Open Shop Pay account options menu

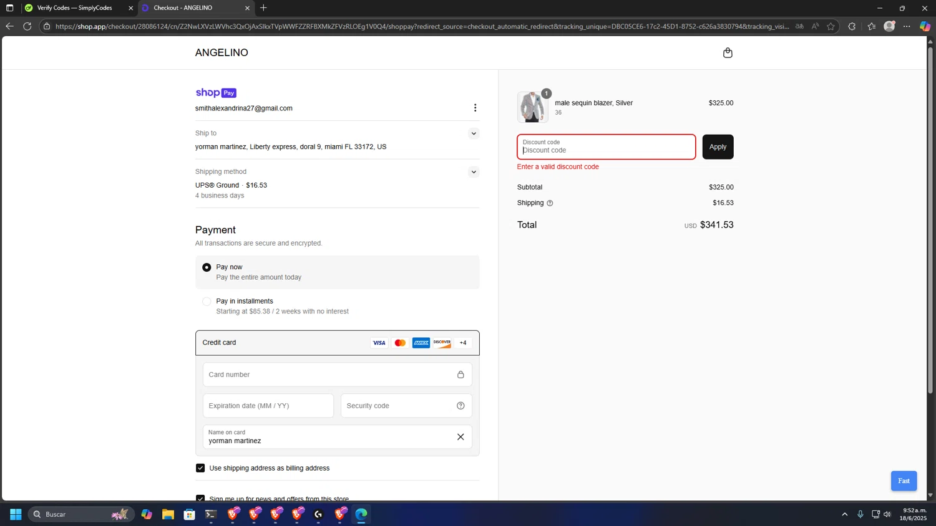475,108
